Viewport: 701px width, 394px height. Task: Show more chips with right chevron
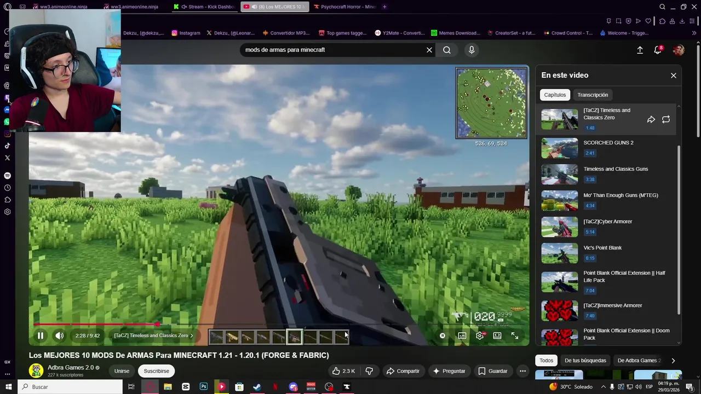coord(673,361)
